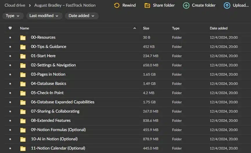This screenshot has height=153, width=251.
Task: Click the 455.9 MB size value
Action: [151, 130]
